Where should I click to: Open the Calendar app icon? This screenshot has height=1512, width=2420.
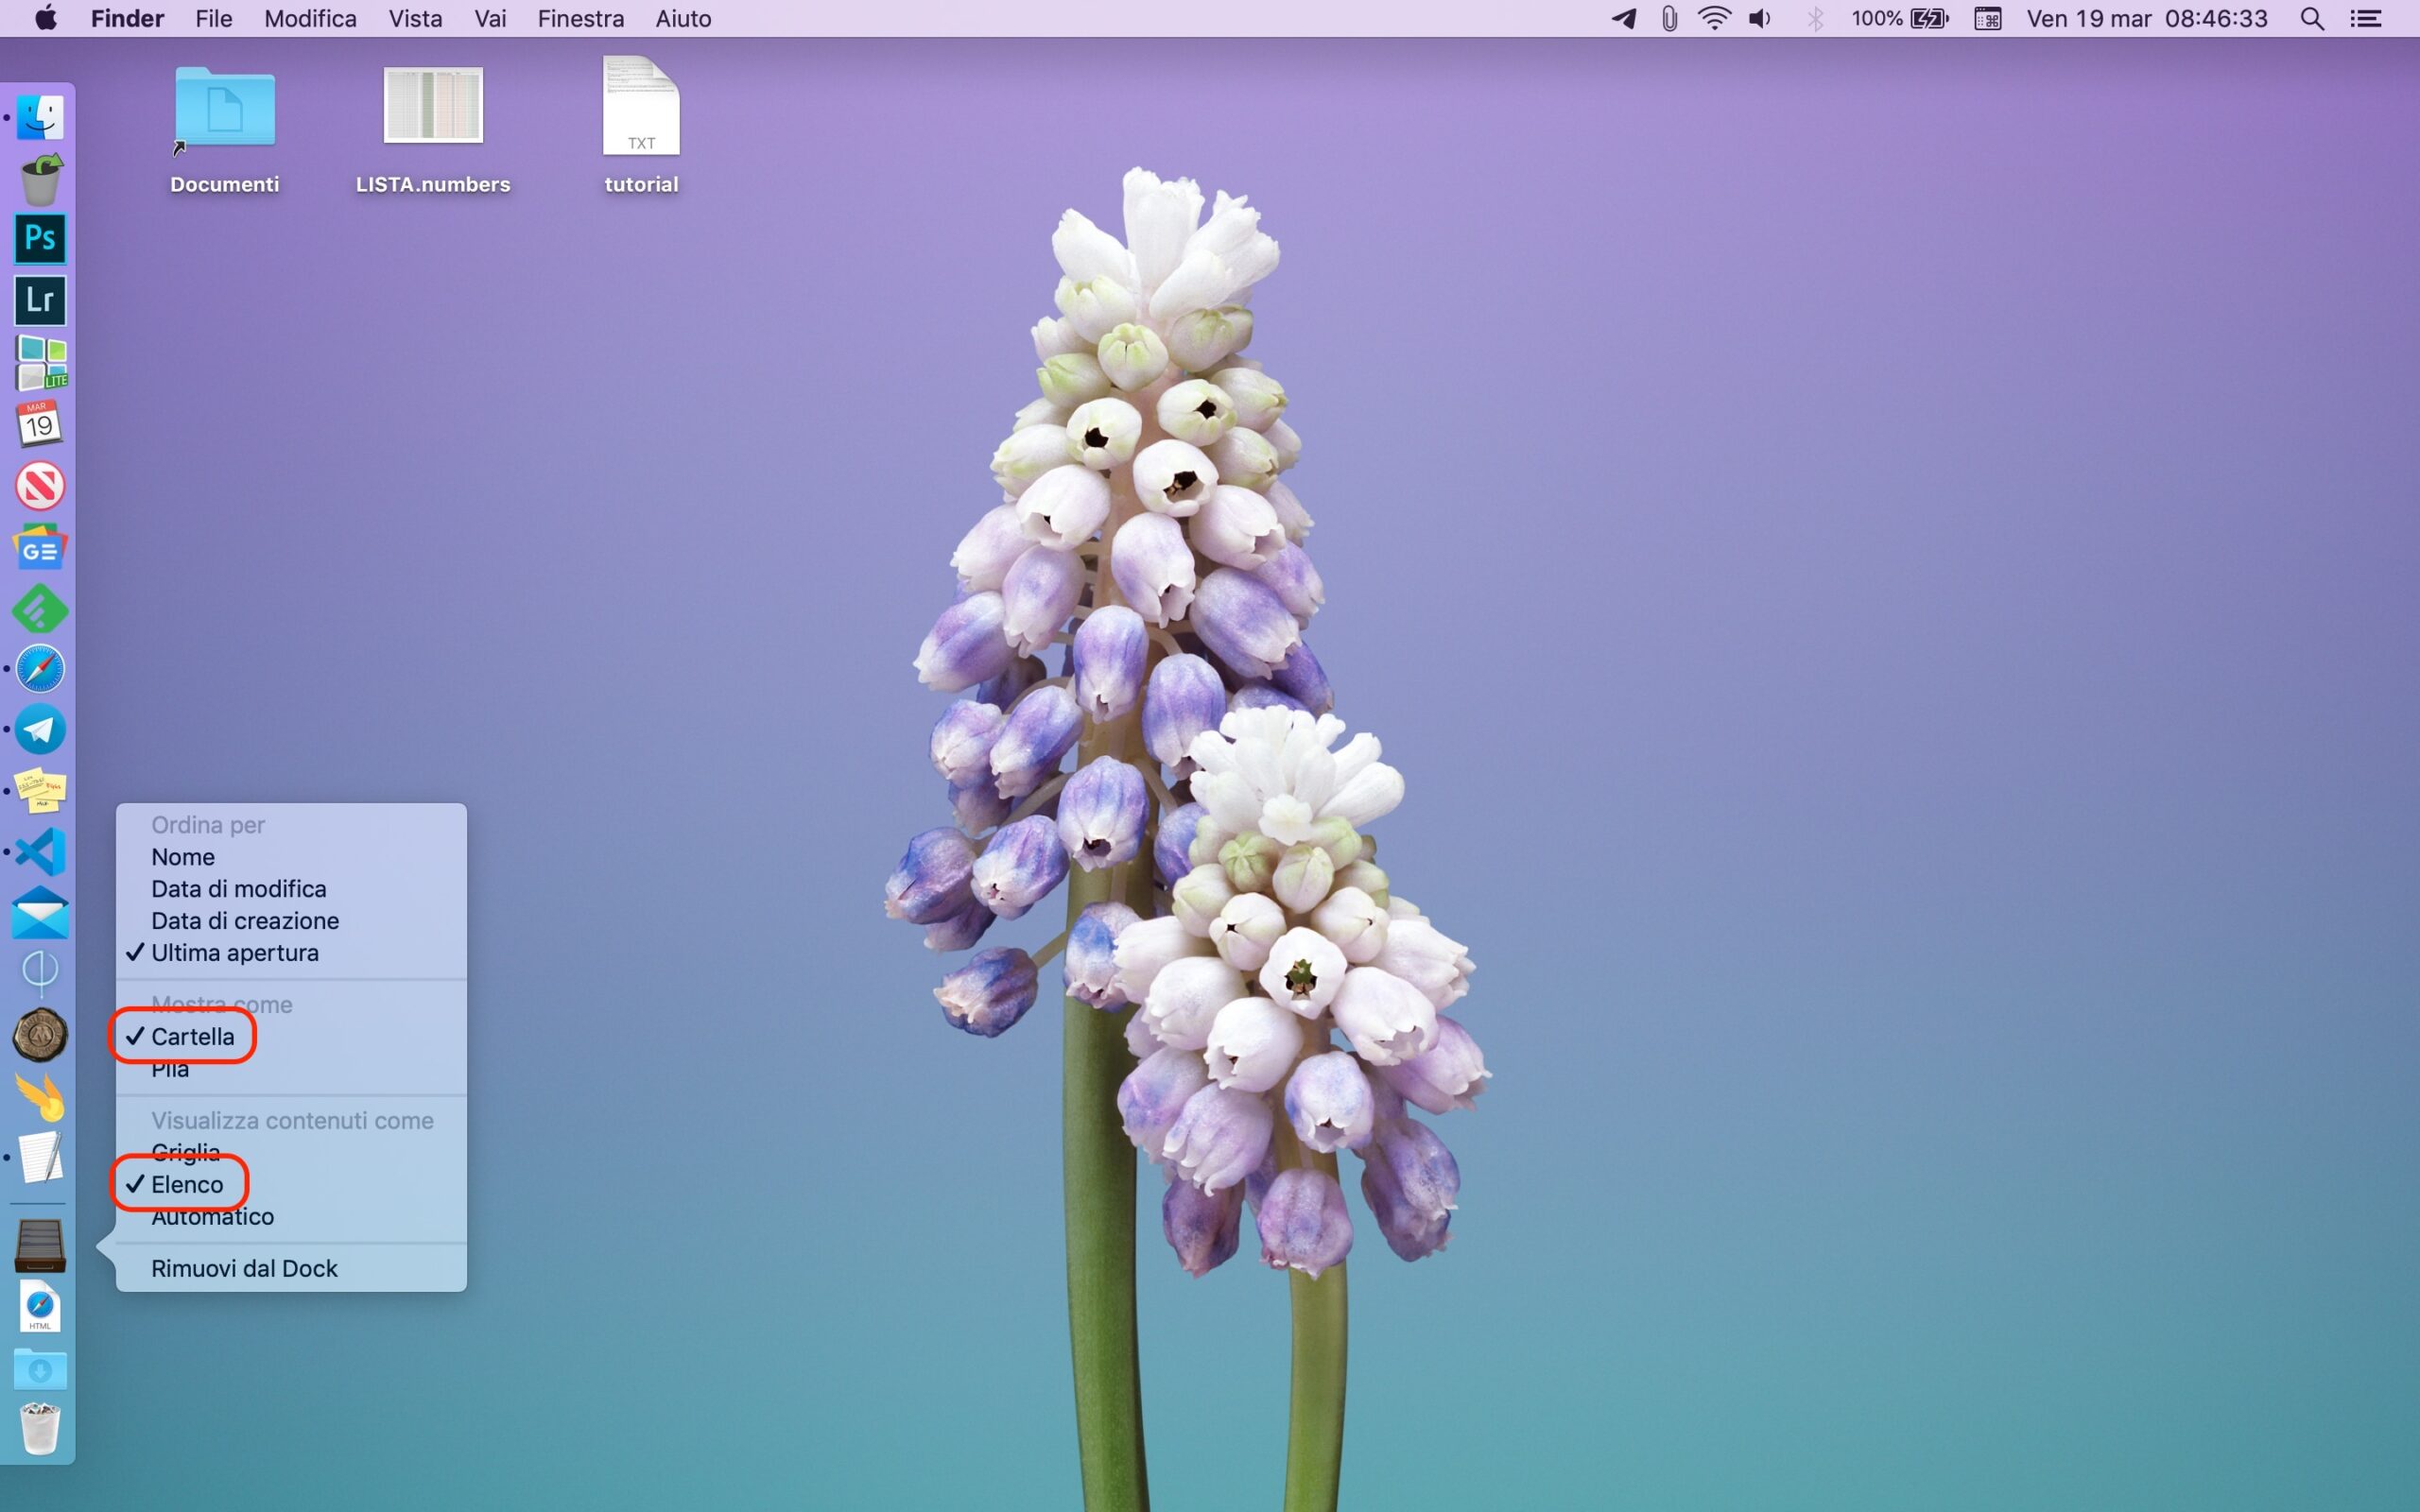click(40, 424)
